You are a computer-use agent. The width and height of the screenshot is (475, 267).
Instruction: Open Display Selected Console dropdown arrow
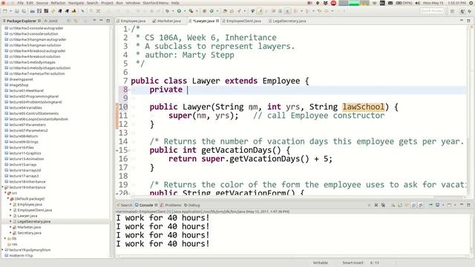pos(443,205)
